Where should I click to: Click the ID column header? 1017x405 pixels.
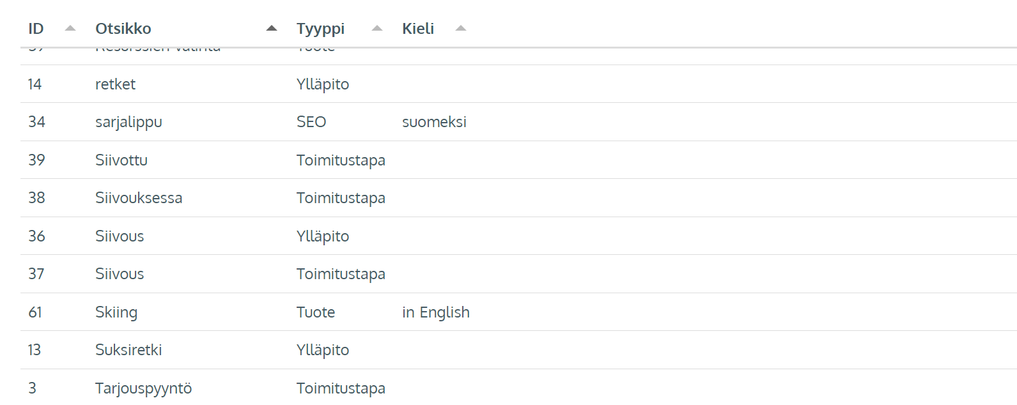click(36, 29)
